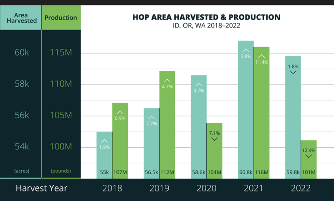Click the down arrow below 7.1%
This screenshot has height=201, width=334.
pyautogui.click(x=214, y=139)
